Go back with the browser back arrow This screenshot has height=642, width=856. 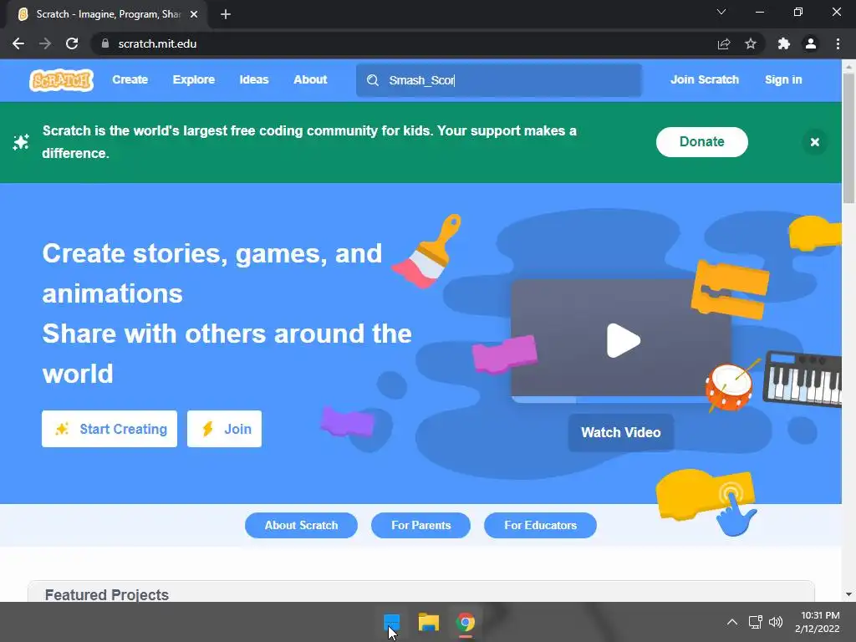(18, 43)
